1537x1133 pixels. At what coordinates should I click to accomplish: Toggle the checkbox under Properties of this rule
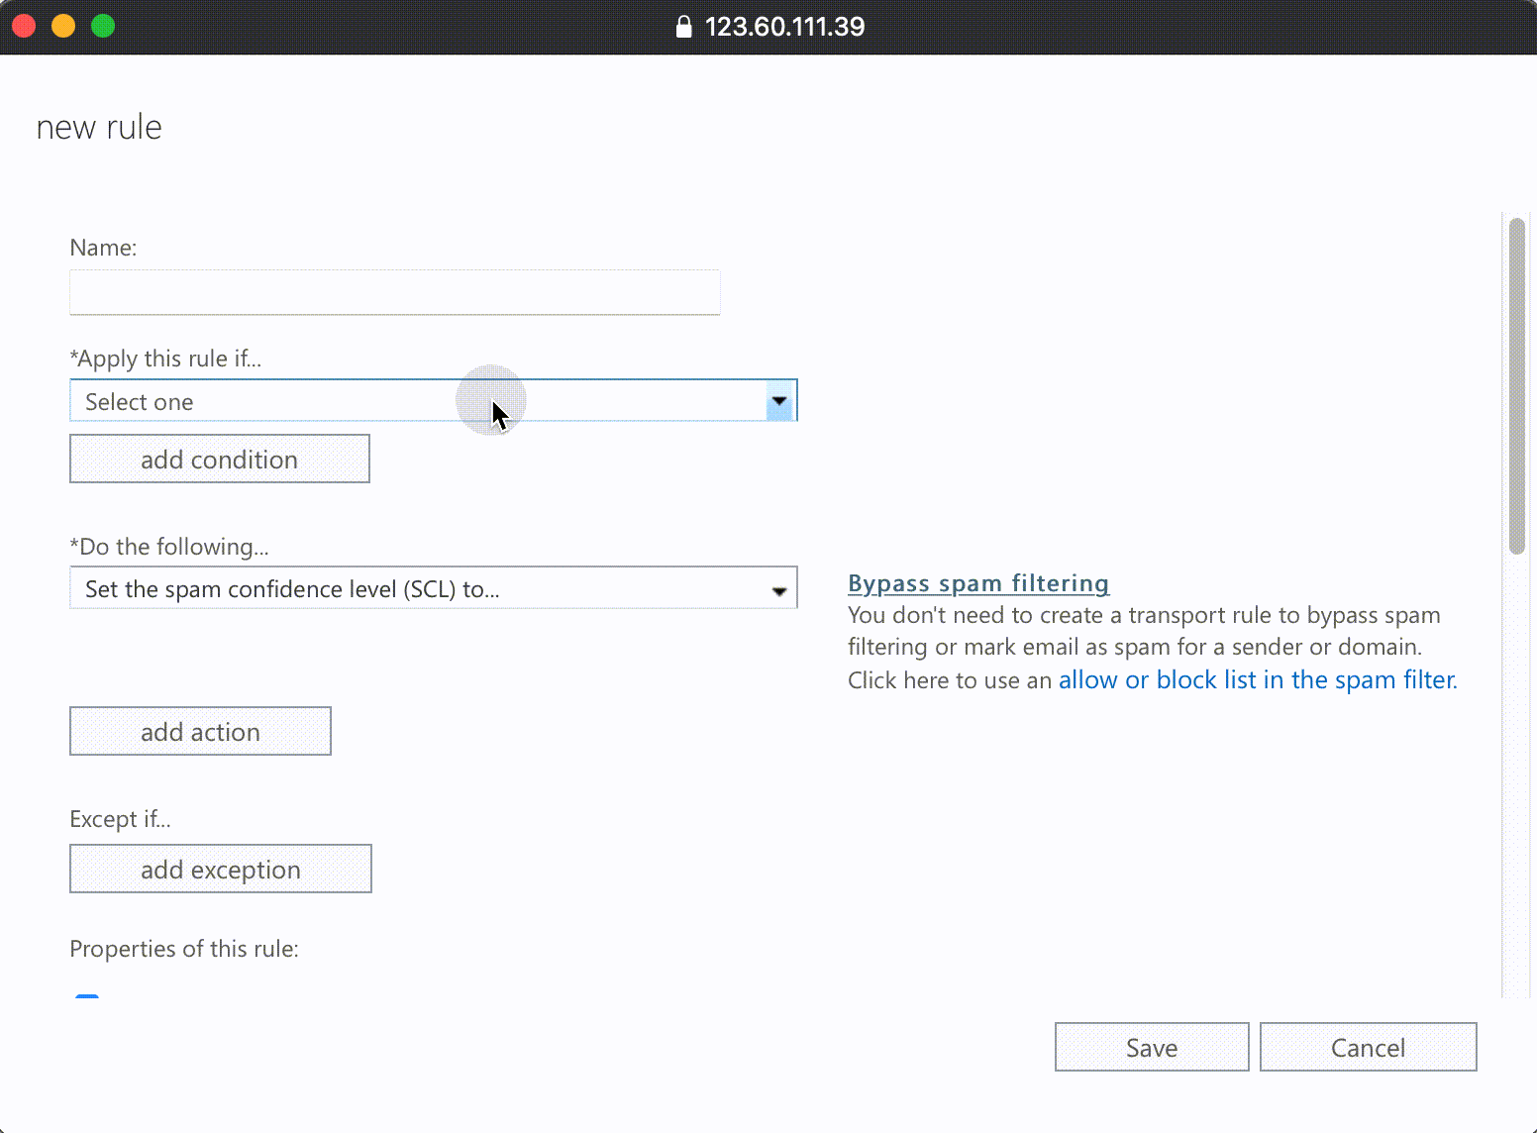(87, 995)
